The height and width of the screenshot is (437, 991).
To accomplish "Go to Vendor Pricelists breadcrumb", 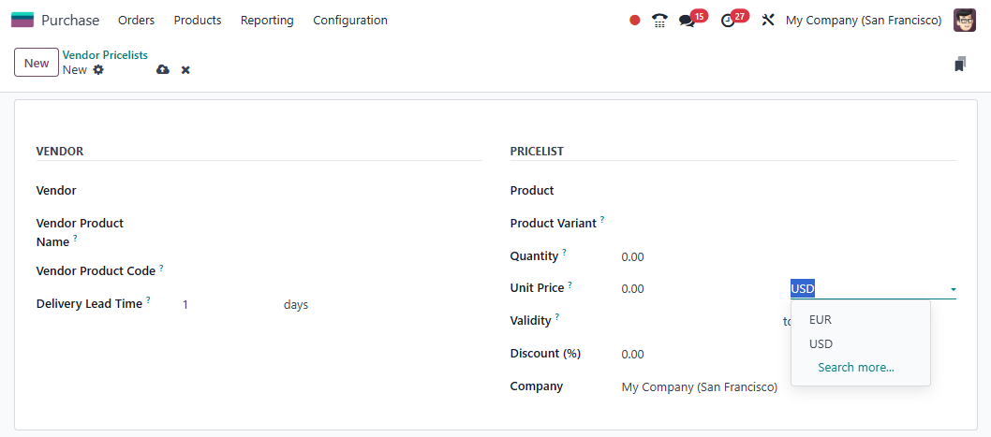I will tap(105, 55).
